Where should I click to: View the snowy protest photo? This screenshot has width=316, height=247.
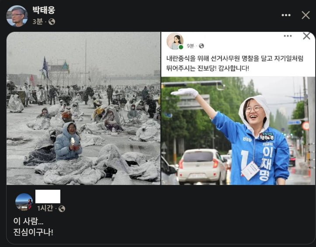(83, 108)
